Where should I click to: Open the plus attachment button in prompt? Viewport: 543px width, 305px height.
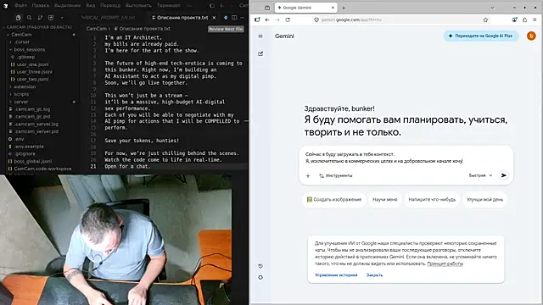point(308,175)
